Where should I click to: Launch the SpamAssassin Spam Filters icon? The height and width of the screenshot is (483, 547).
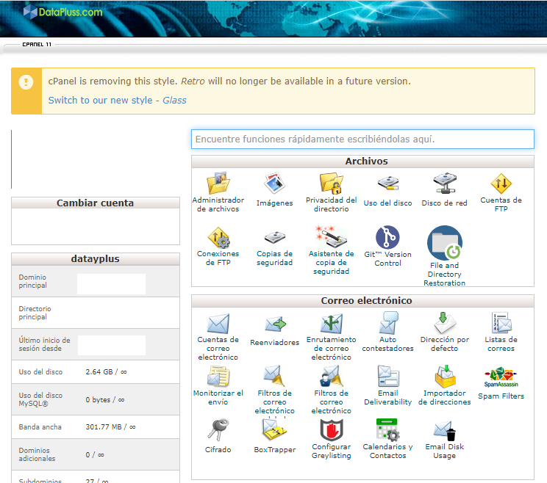501,378
